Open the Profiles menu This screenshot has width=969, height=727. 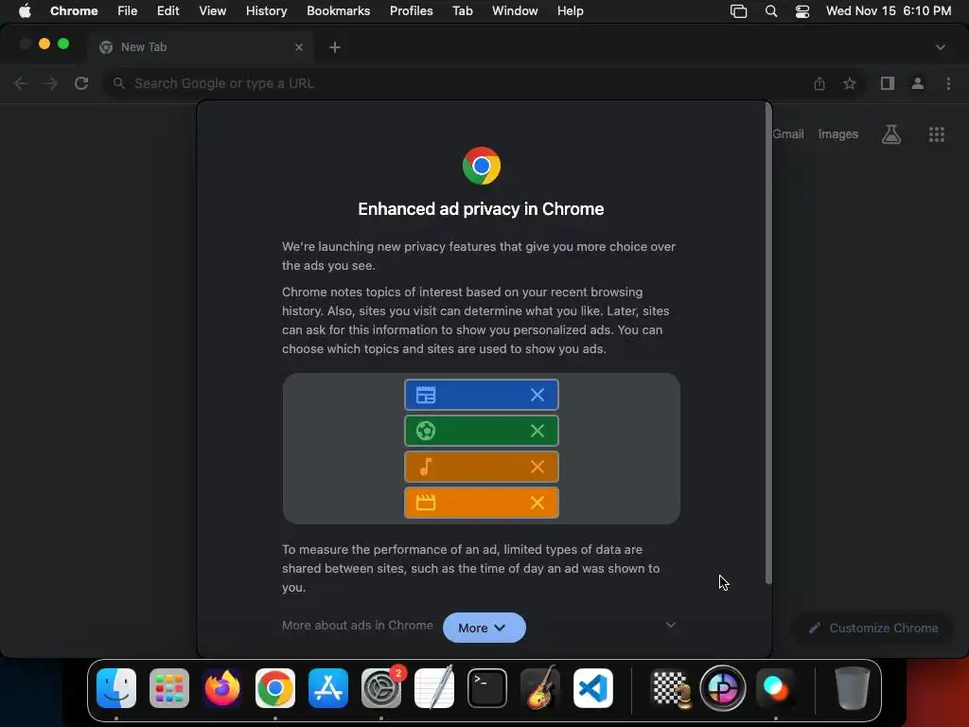411,10
